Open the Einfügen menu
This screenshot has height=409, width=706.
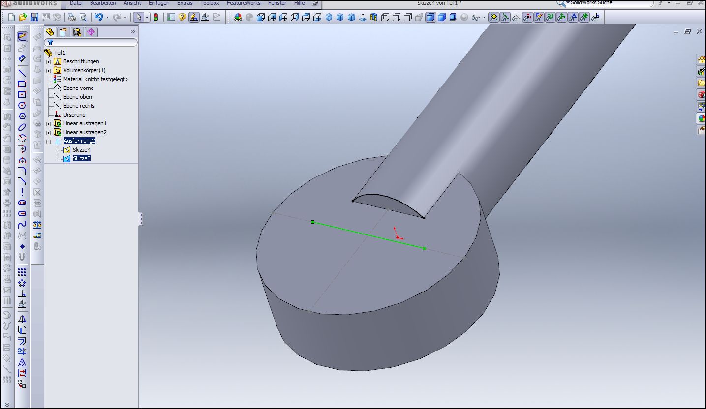[x=159, y=3]
